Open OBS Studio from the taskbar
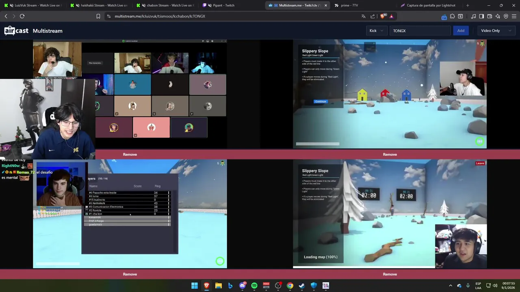The width and height of the screenshot is (520, 292). pos(278,286)
